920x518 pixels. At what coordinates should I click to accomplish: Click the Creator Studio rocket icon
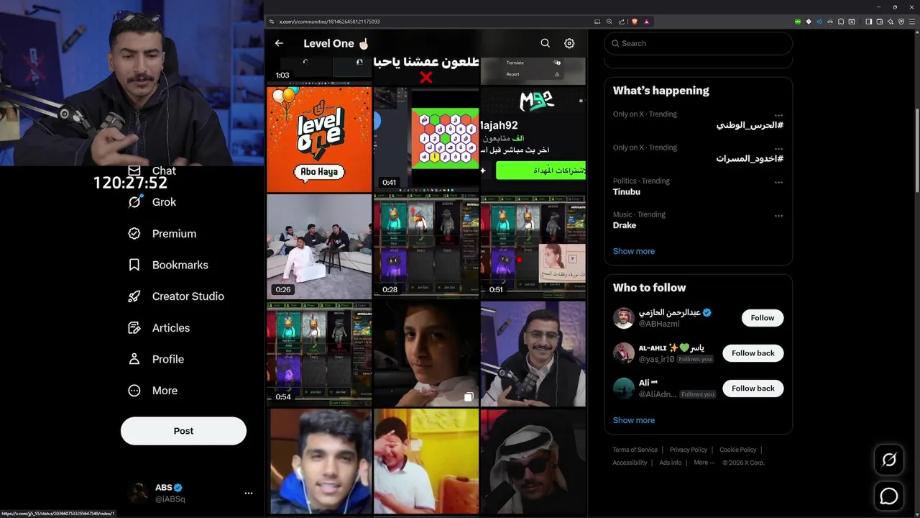point(134,296)
